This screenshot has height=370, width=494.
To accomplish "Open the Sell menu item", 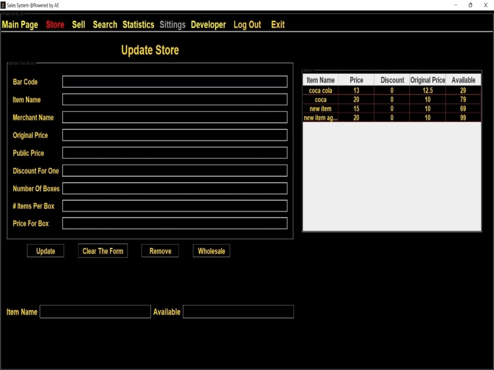I will pos(78,24).
